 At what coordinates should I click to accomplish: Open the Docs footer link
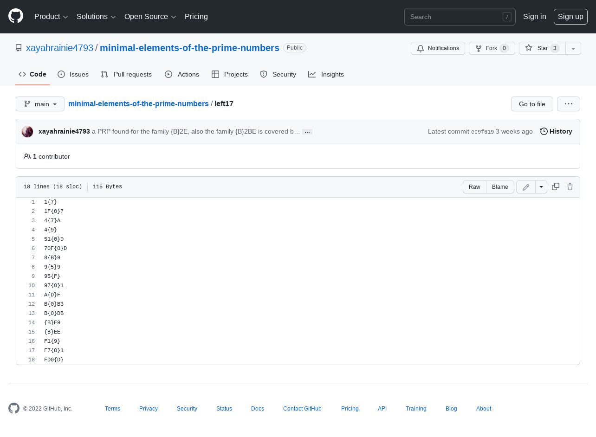pos(258,409)
